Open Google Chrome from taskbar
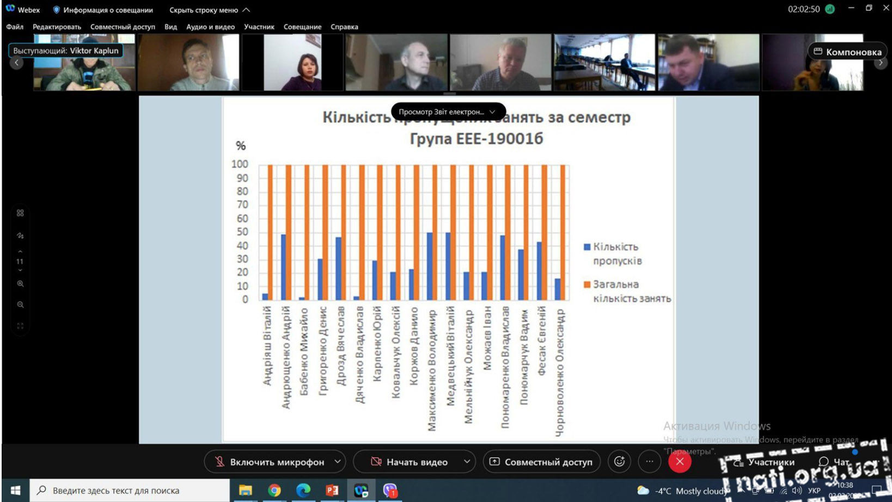Image resolution: width=892 pixels, height=502 pixels. [274, 491]
